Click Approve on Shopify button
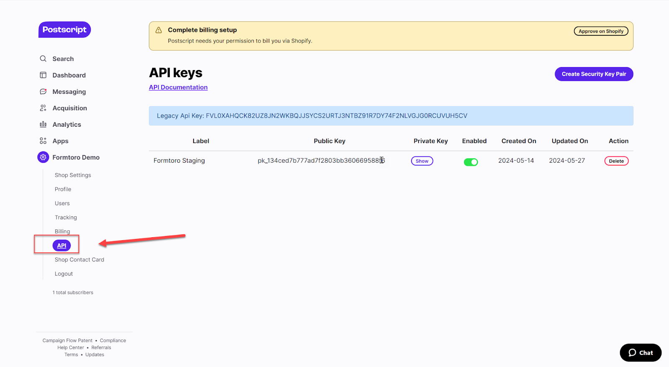The image size is (669, 367). click(601, 31)
